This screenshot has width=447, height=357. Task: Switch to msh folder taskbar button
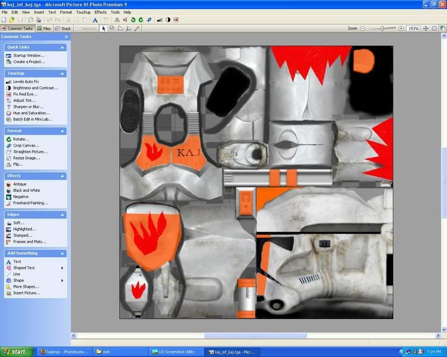121,352
